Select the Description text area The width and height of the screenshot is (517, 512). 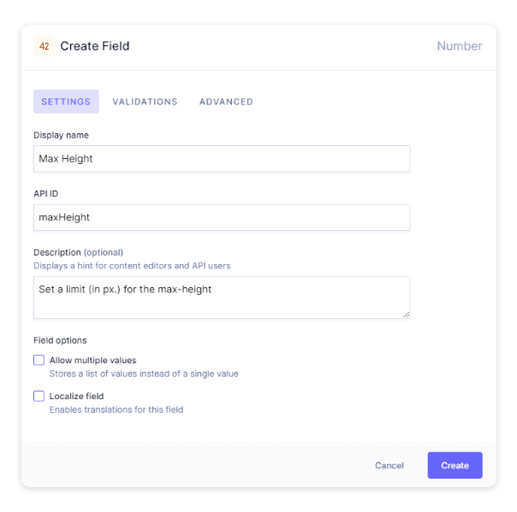tap(221, 297)
